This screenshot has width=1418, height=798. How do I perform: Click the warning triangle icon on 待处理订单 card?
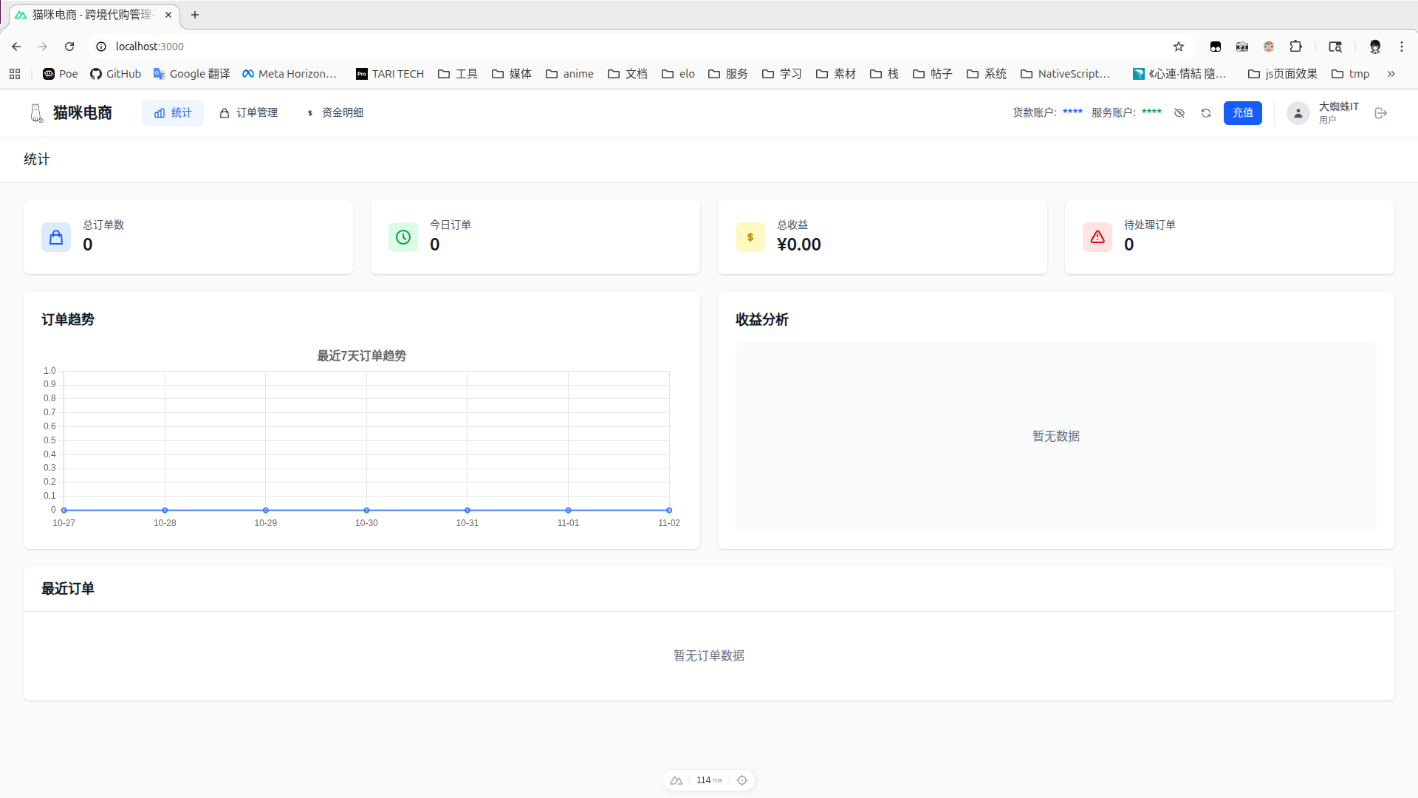[x=1097, y=237]
